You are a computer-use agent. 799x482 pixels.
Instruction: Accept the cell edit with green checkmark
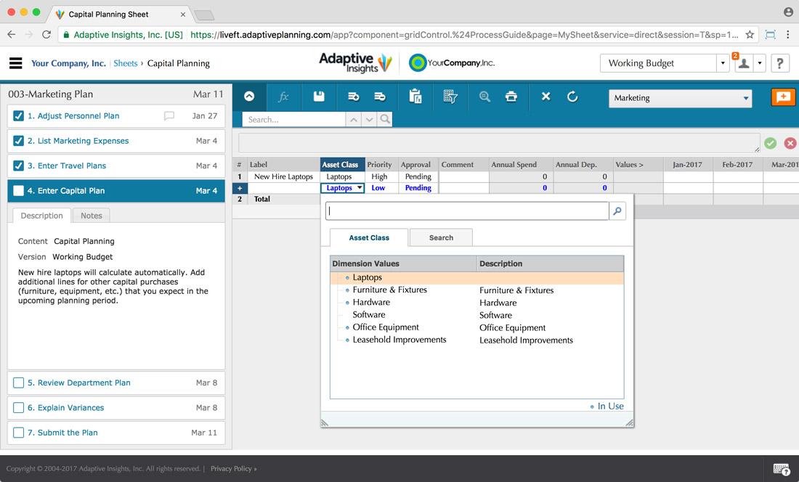tap(771, 144)
